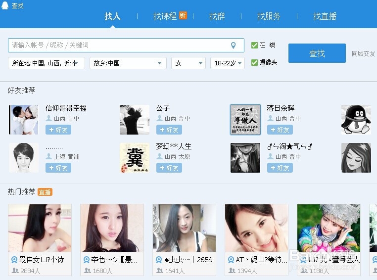Open the gender dropdown showing 女
This screenshot has height=280, width=377.
tap(188, 63)
